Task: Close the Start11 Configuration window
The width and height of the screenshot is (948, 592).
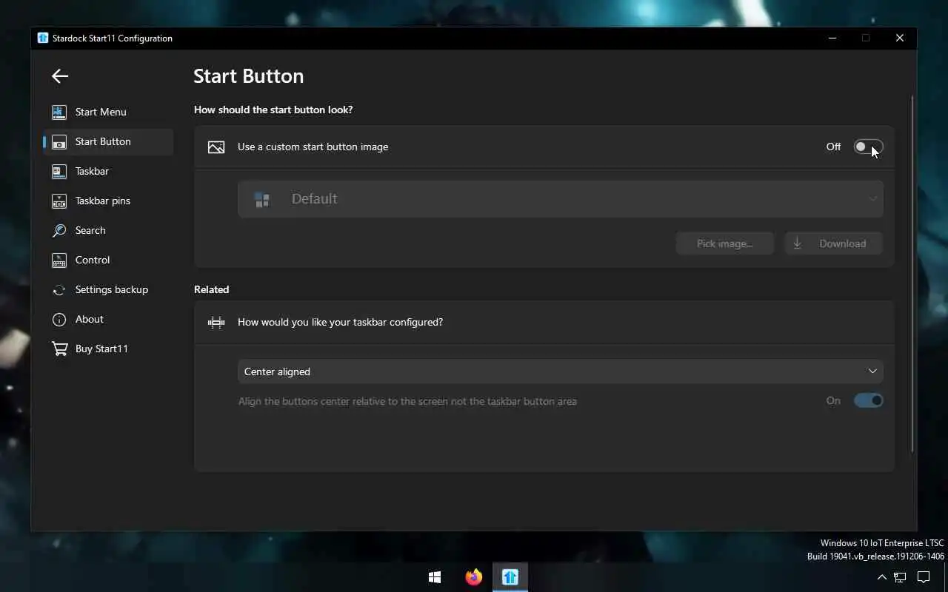Action: point(900,38)
